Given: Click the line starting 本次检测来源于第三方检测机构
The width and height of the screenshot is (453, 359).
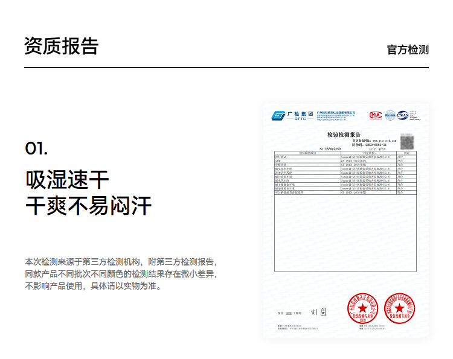Looking at the screenshot, I should coord(121,262).
